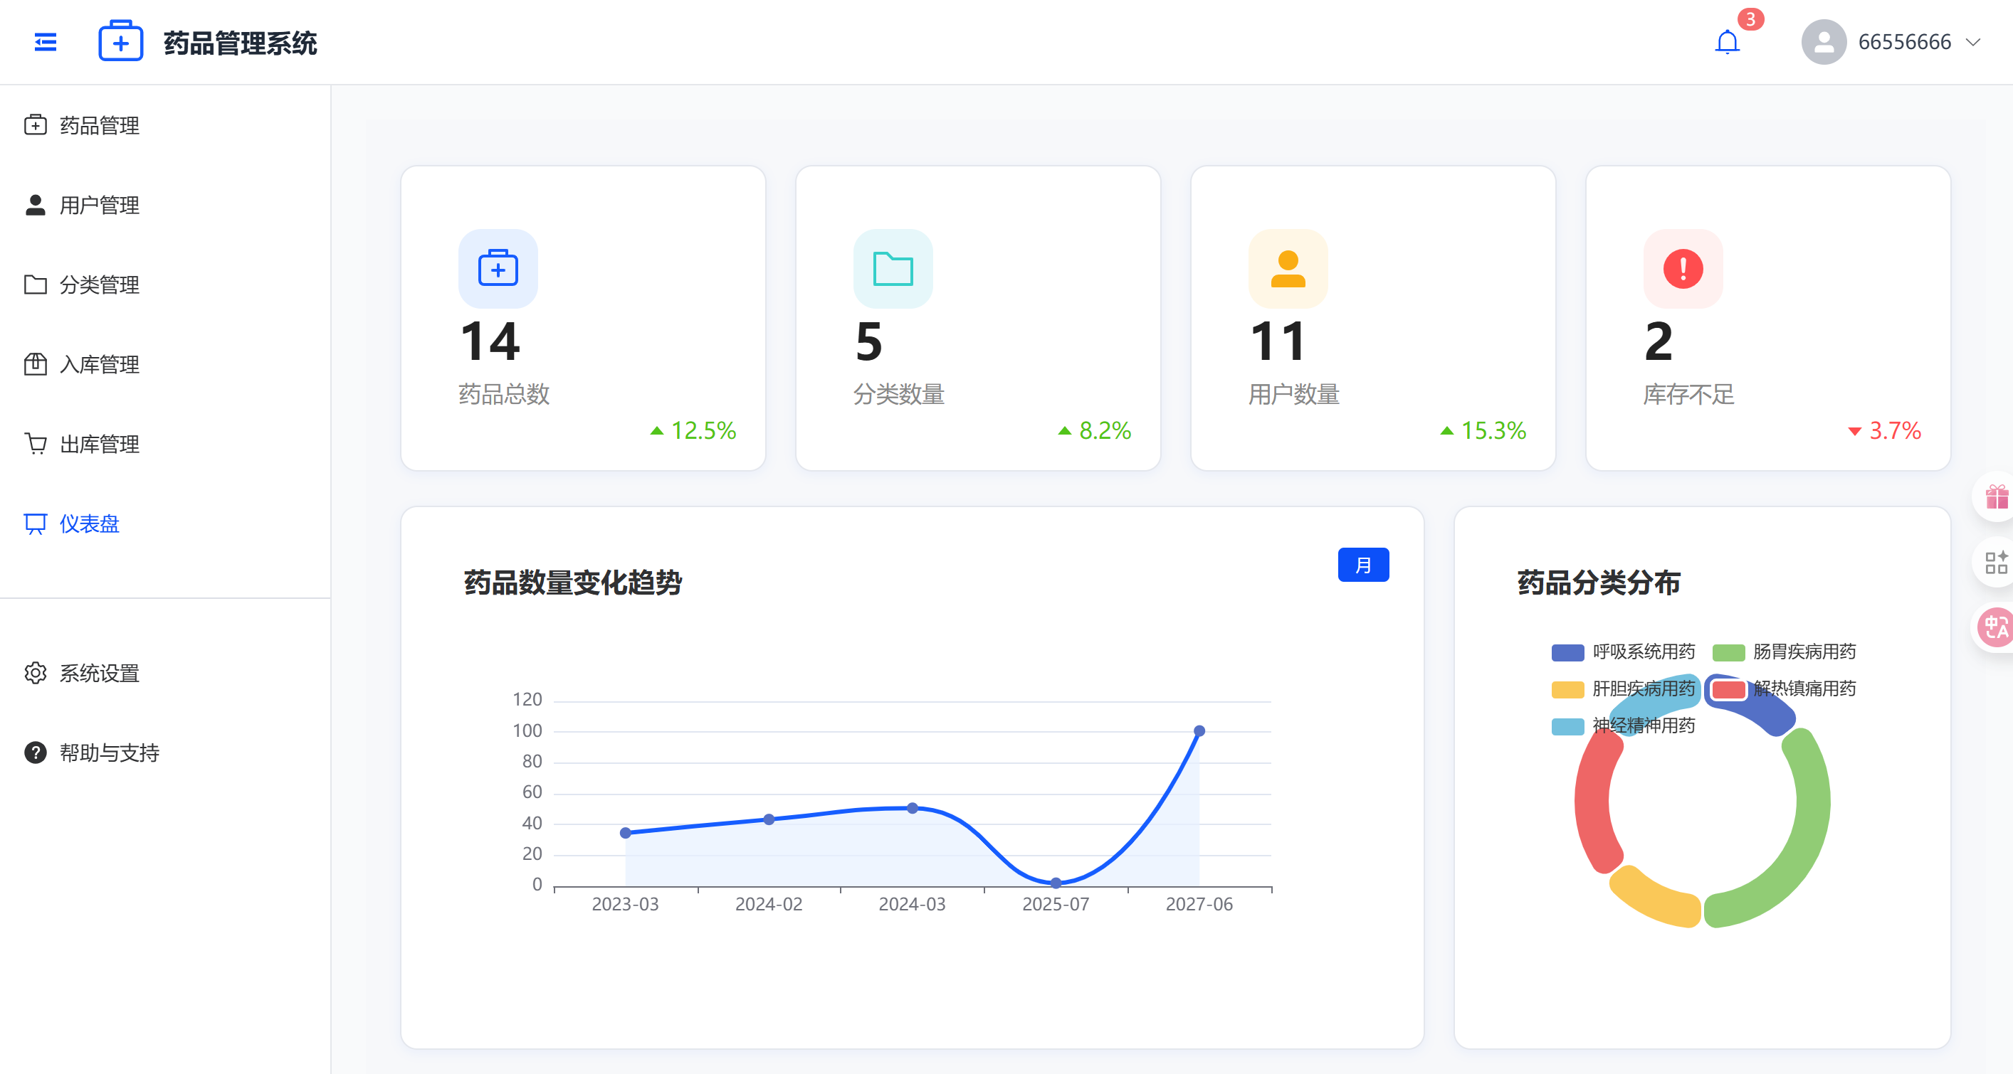Click the red low-stock alert icon
This screenshot has height=1074, width=2013.
click(x=1683, y=269)
